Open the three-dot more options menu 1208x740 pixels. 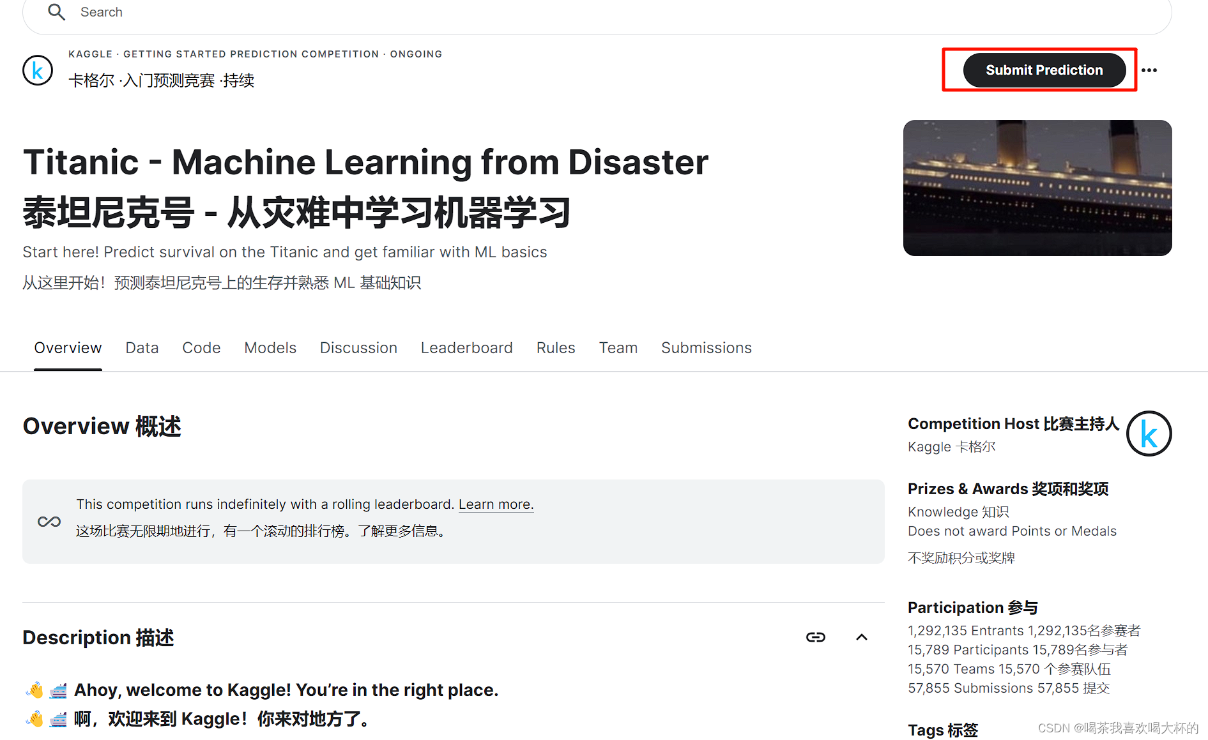coord(1149,70)
